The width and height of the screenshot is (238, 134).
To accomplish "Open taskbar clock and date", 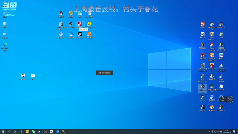I will click(227, 132).
